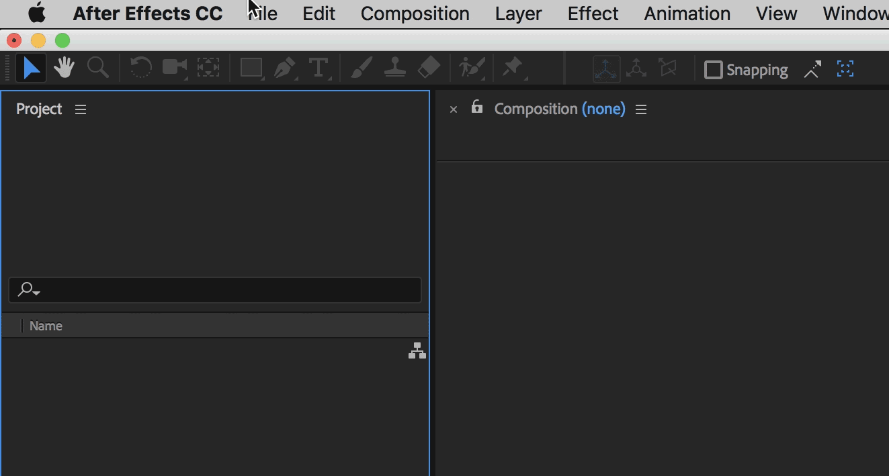Choose View Axis mode icon
The image size is (889, 476).
(x=667, y=68)
